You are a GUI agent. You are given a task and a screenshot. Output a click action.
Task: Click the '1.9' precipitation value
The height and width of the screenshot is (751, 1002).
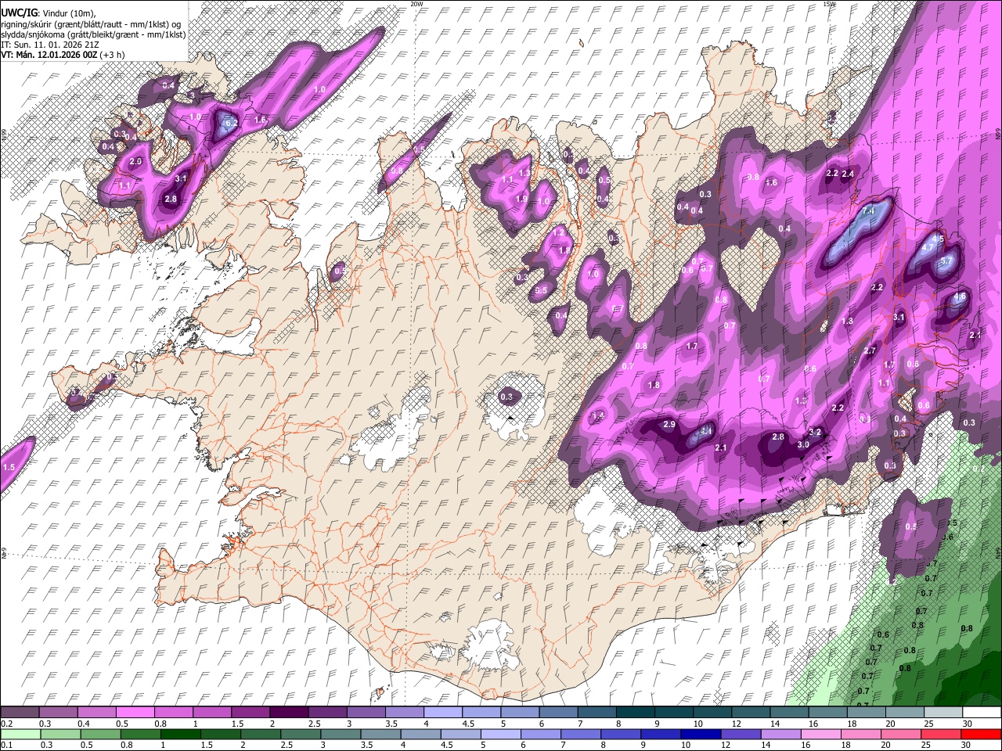pyautogui.click(x=521, y=199)
